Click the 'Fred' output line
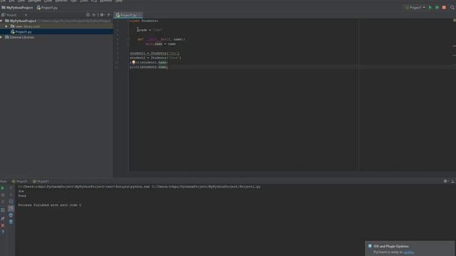The height and width of the screenshot is (256, 456). [22, 196]
